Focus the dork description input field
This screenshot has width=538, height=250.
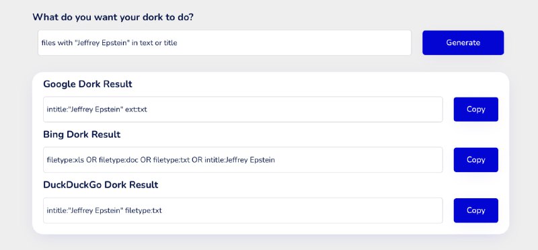coord(225,43)
